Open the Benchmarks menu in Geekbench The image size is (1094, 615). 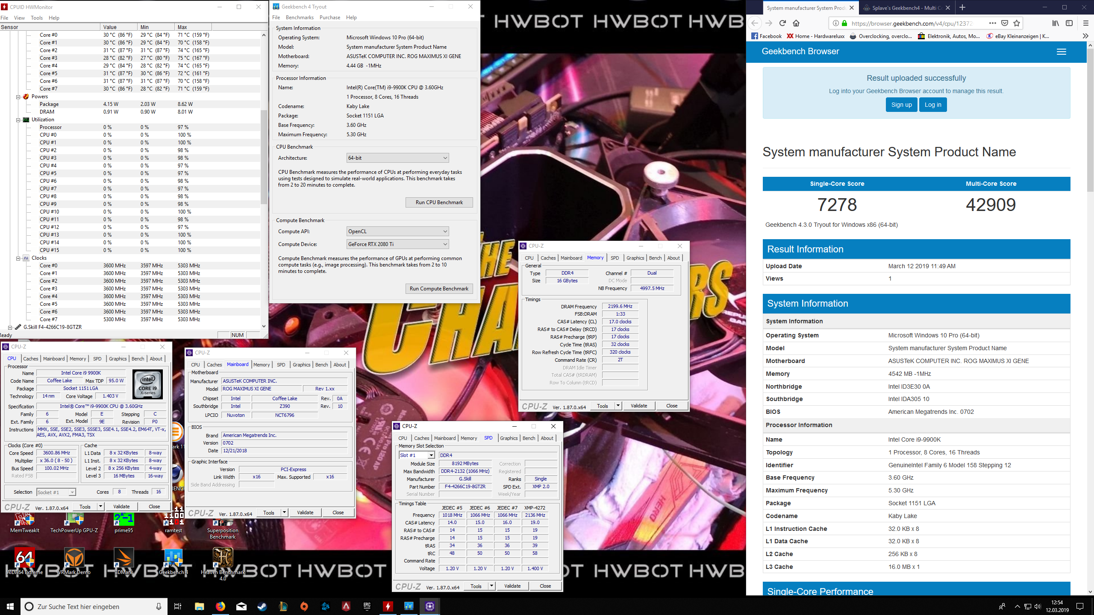point(300,18)
